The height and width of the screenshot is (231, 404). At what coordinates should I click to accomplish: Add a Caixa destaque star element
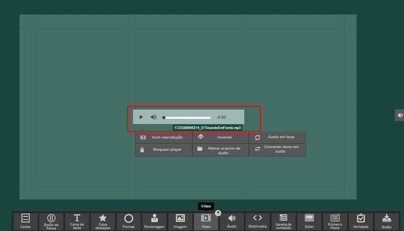click(x=103, y=221)
